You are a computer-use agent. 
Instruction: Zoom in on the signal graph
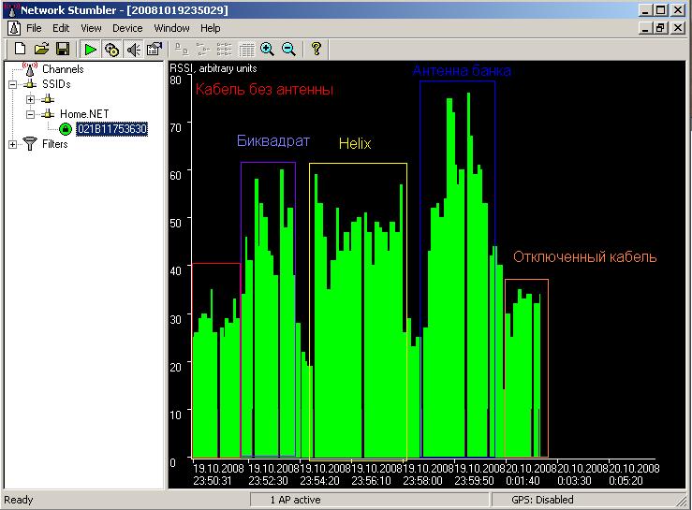(x=268, y=49)
